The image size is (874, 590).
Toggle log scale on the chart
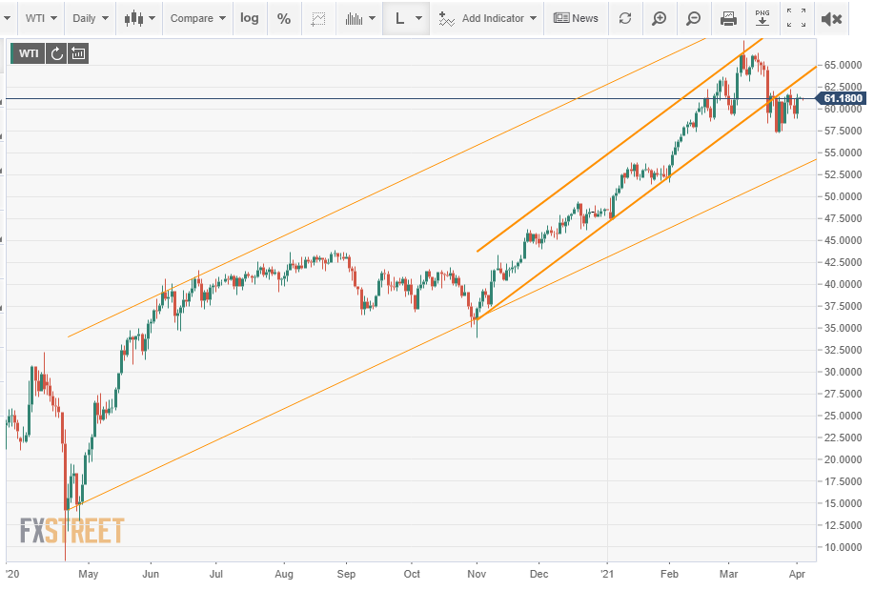tap(249, 18)
